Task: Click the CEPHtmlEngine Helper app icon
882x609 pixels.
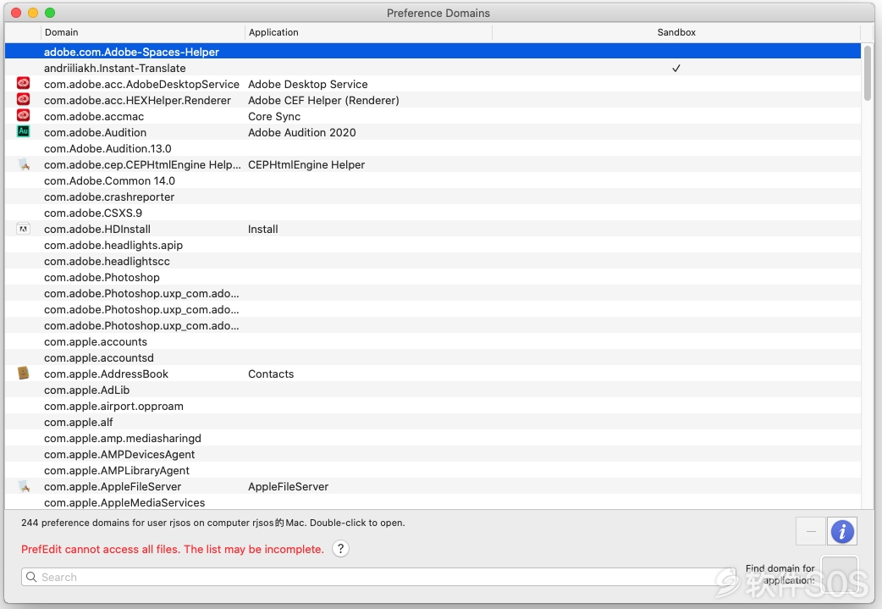Action: 23,164
